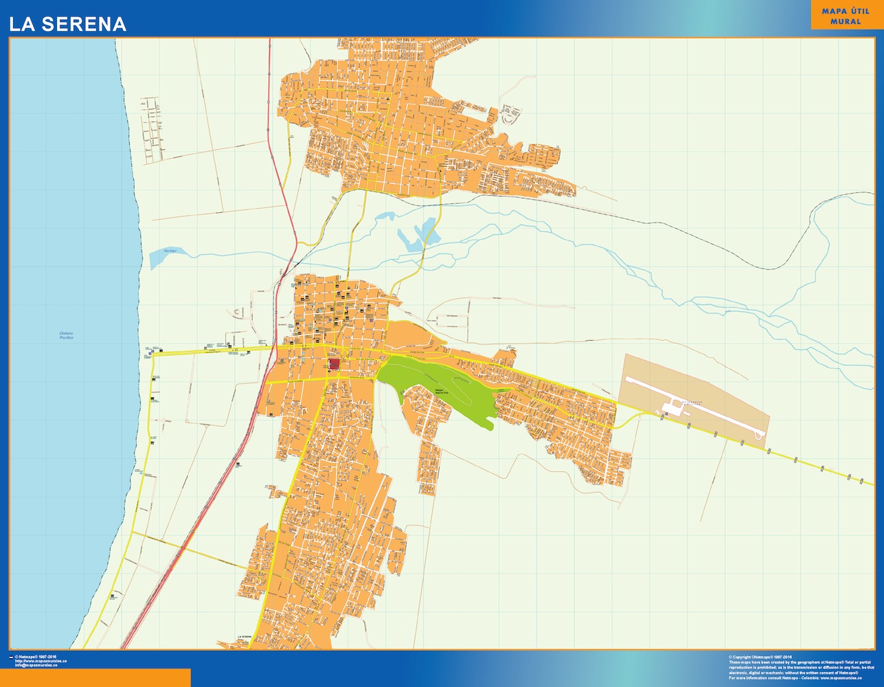
Task: Click the Océano Pacífico label
Action: point(67,336)
